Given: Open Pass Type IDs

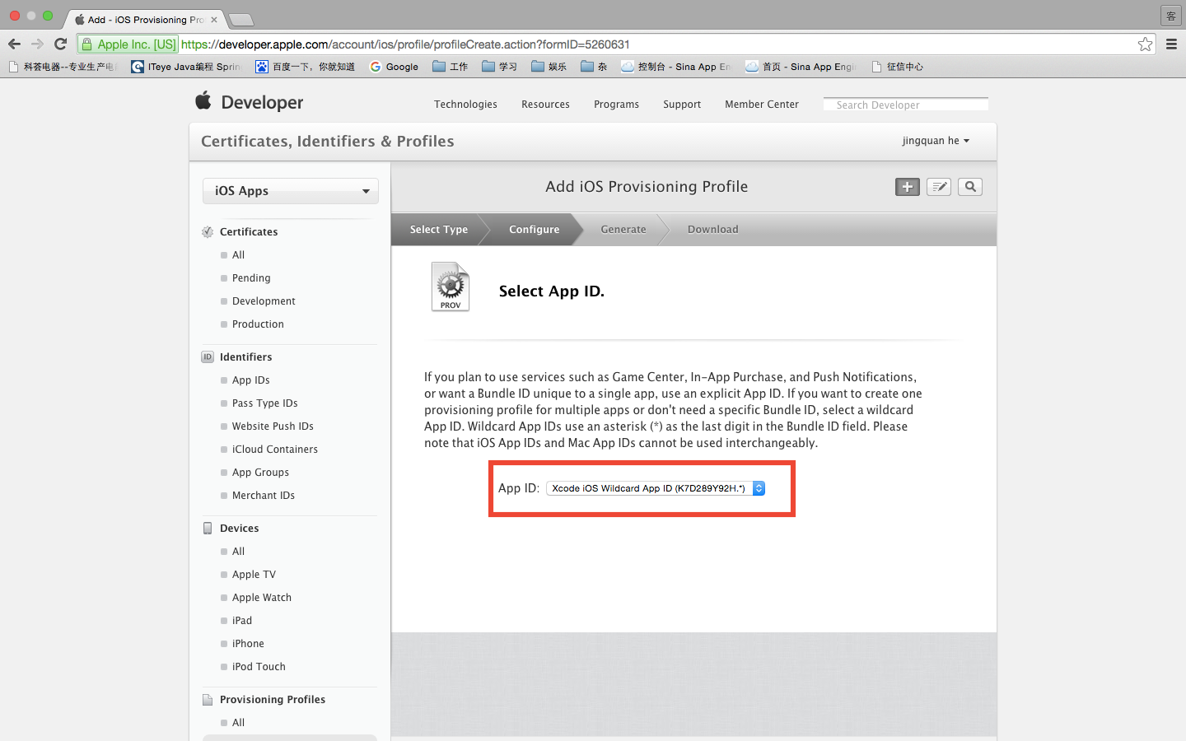Looking at the screenshot, I should tap(265, 403).
